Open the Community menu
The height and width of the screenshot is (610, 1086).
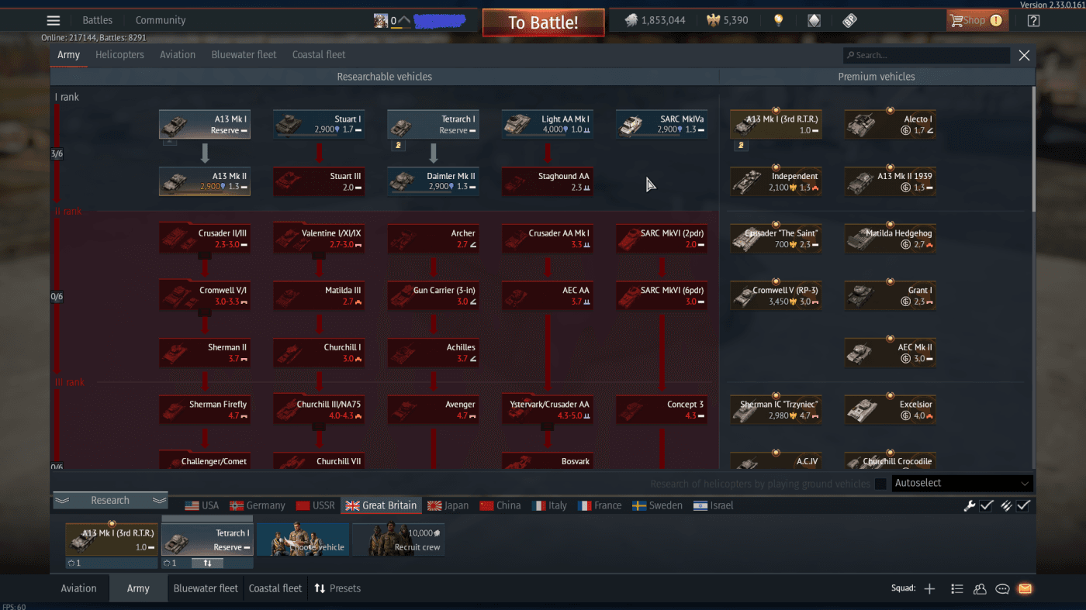click(161, 20)
